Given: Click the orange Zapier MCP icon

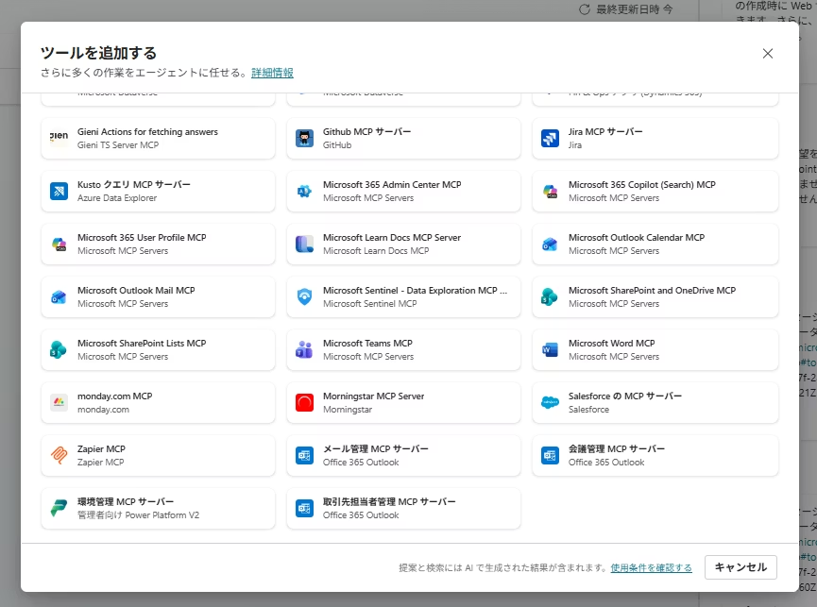Looking at the screenshot, I should coord(59,456).
